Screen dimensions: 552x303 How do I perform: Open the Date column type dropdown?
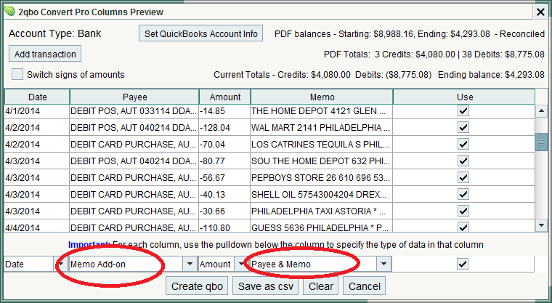61,264
